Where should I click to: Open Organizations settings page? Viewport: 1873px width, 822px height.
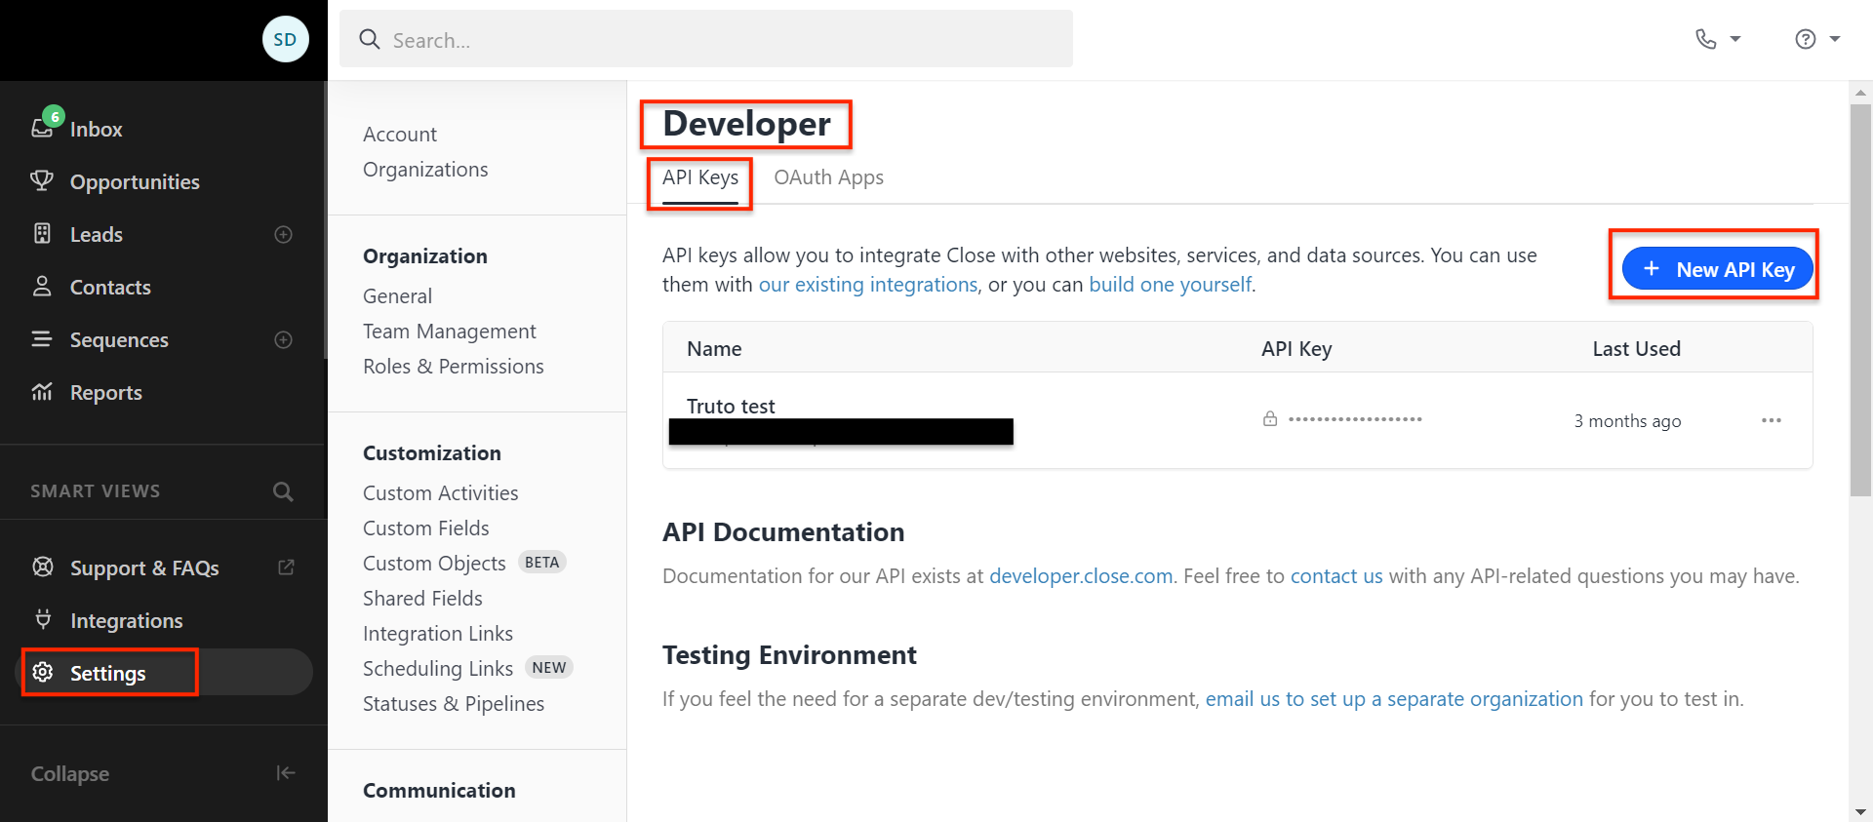(x=425, y=170)
